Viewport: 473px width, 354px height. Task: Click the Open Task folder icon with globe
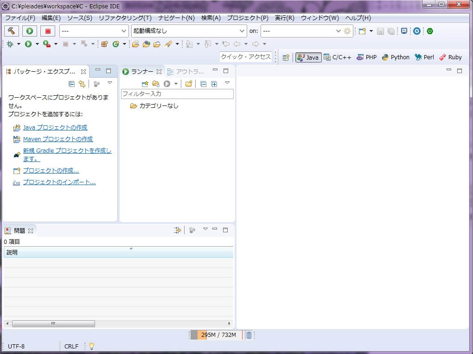click(146, 44)
